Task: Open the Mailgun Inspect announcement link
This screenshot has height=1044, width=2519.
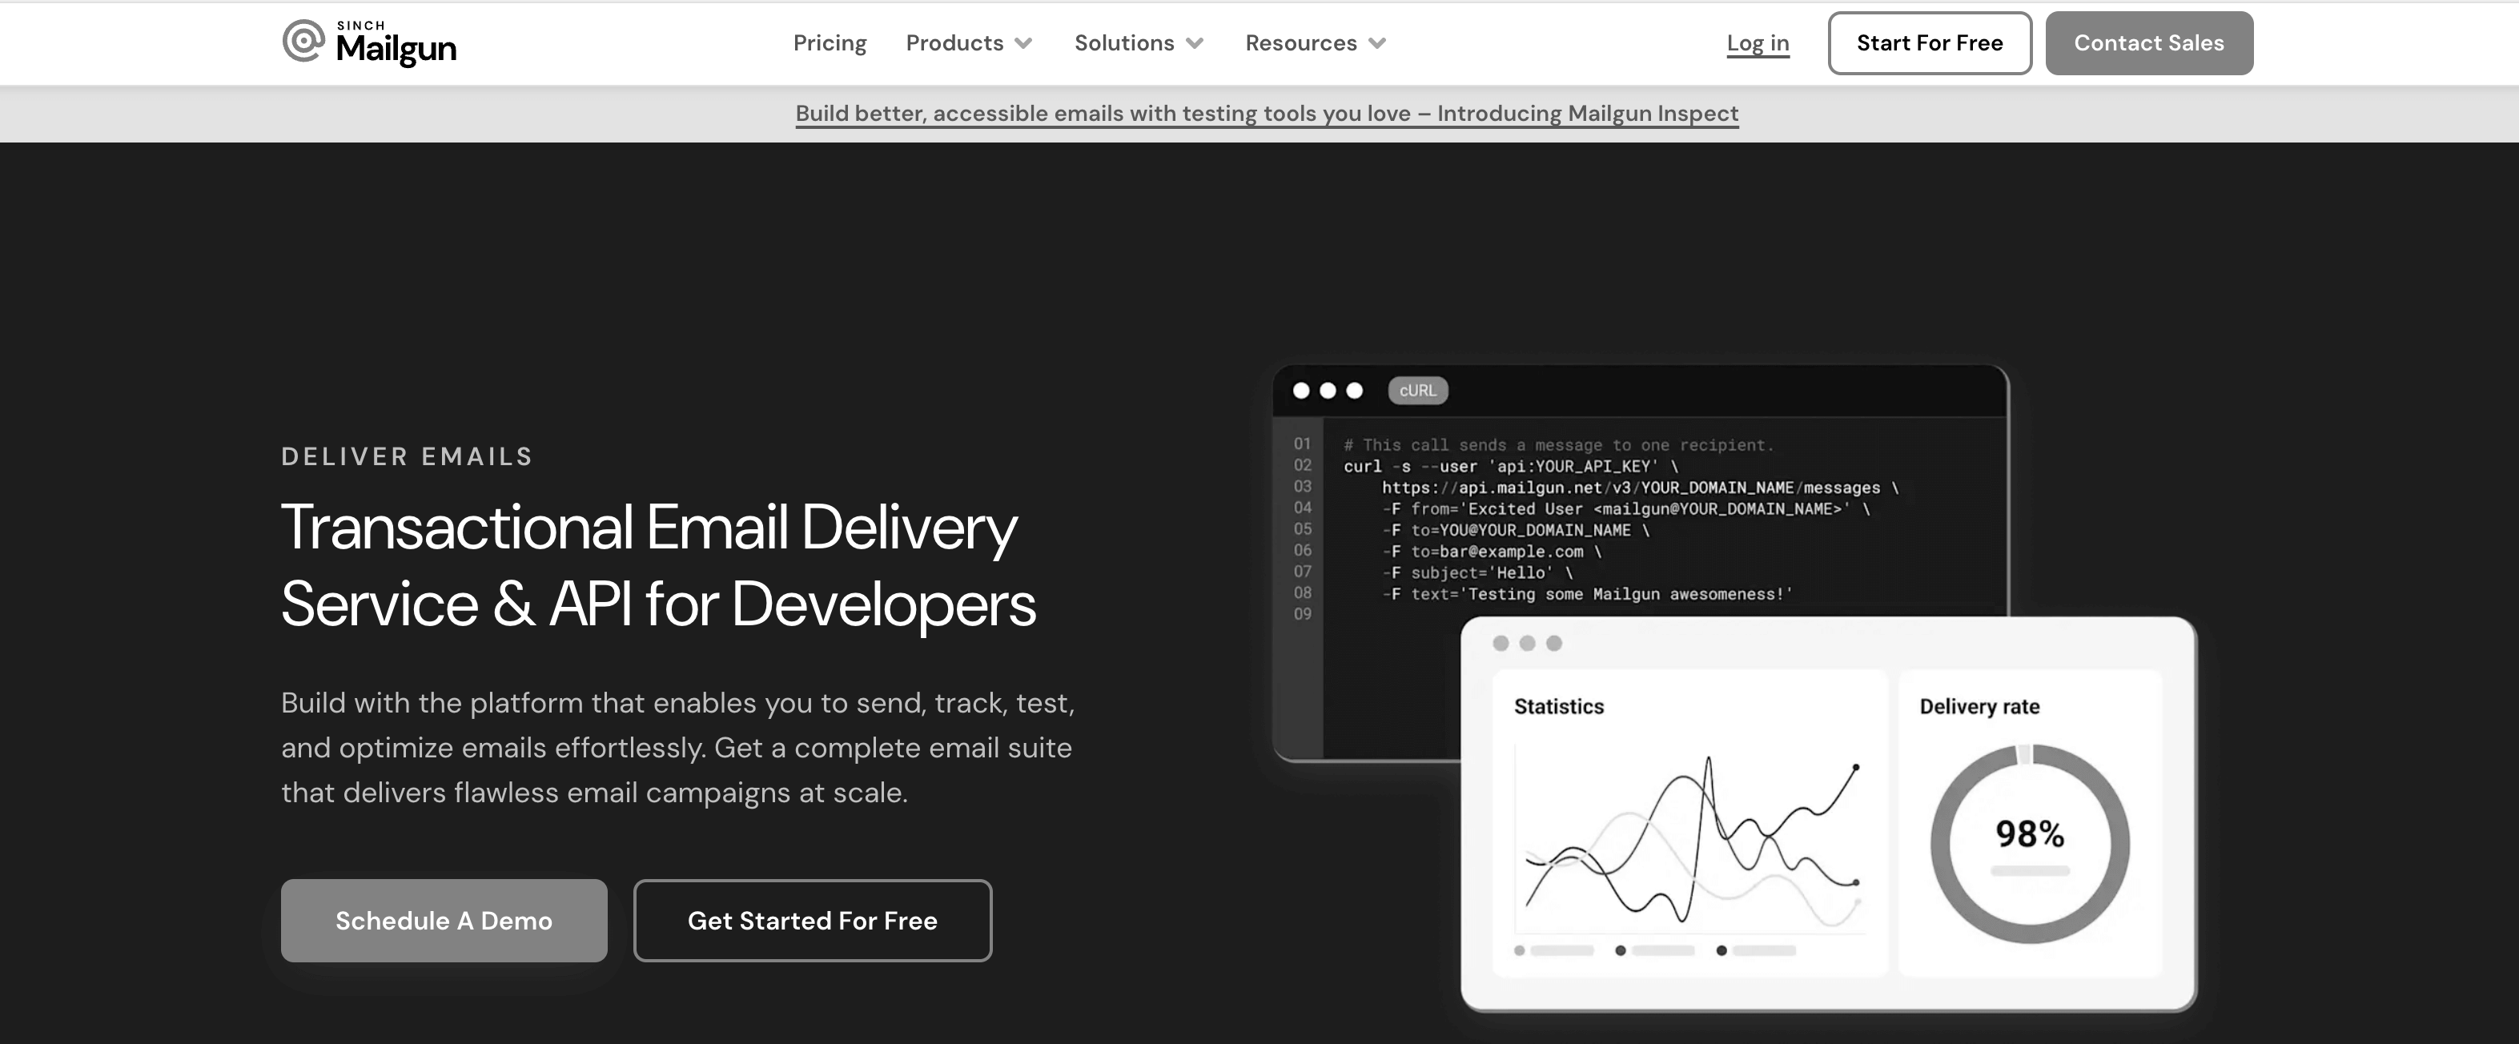Action: (x=1267, y=114)
